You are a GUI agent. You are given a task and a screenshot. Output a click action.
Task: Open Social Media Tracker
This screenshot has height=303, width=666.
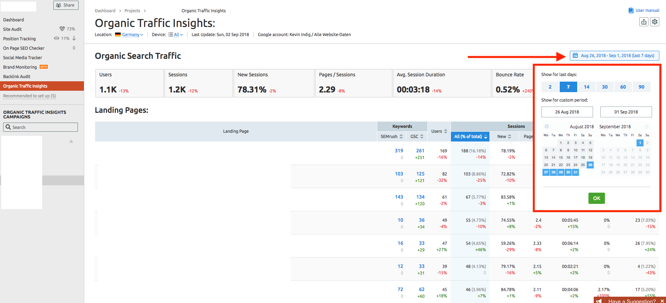pyautogui.click(x=23, y=58)
